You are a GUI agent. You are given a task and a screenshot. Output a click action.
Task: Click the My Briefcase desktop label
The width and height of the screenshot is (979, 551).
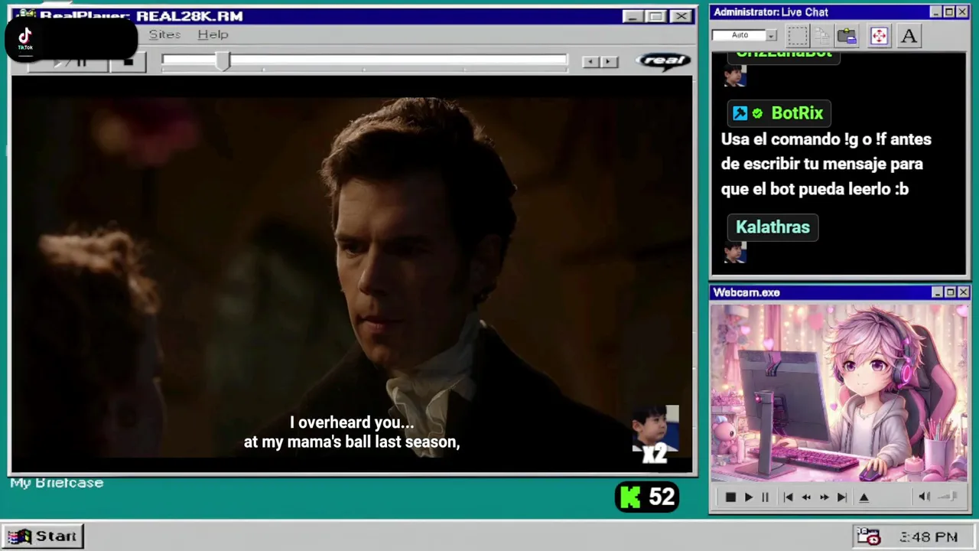[57, 483]
